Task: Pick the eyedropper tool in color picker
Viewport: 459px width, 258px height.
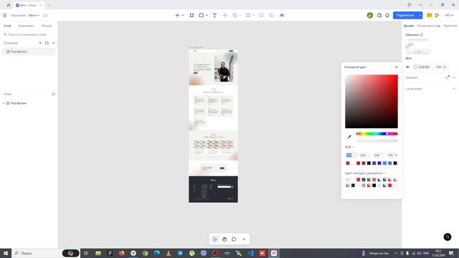Action: click(349, 137)
